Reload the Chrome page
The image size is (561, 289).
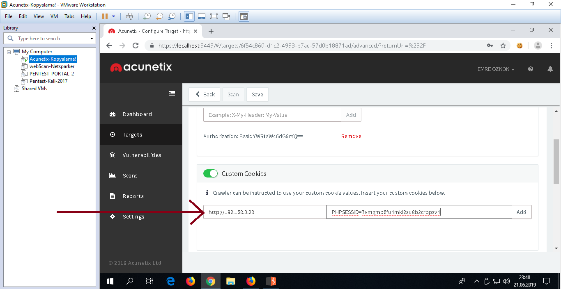point(136,46)
